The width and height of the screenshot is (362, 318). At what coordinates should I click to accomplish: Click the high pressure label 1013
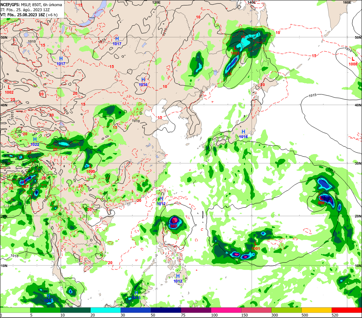(136, 295)
